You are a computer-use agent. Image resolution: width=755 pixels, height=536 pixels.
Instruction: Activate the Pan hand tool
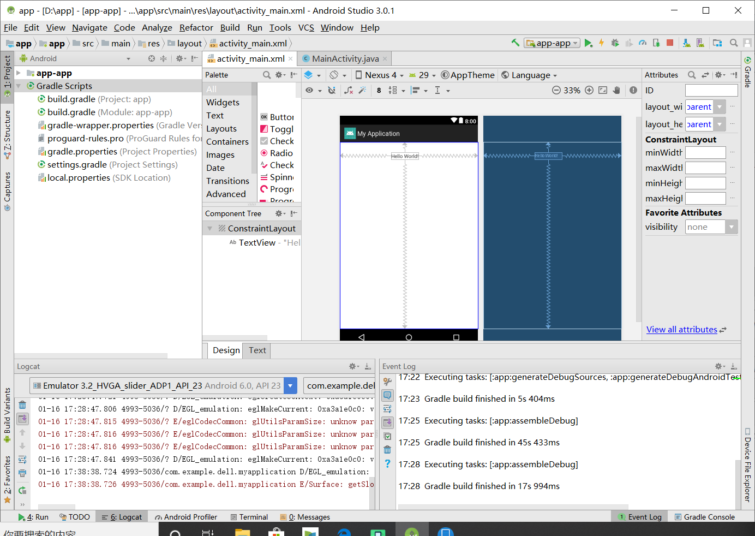pos(616,90)
